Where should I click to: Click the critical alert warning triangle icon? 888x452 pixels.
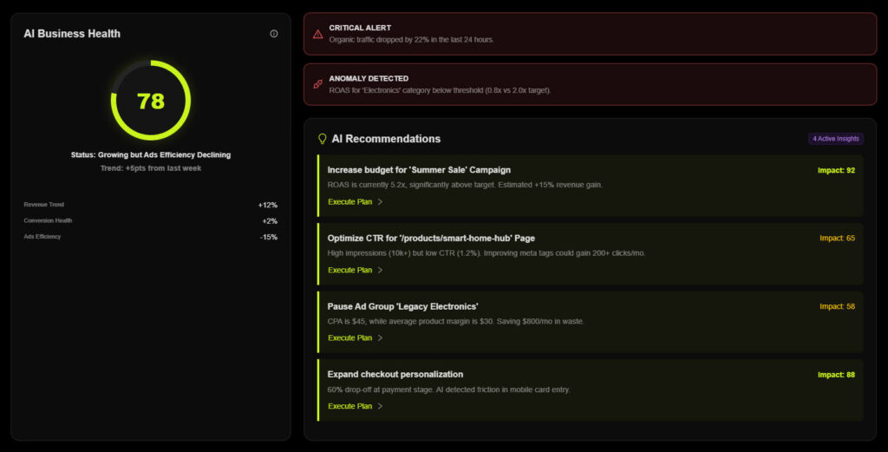tap(317, 34)
